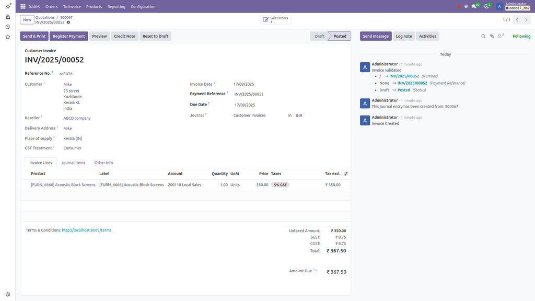Open the Sale Orders smart button
The width and height of the screenshot is (535, 301).
tap(275, 19)
